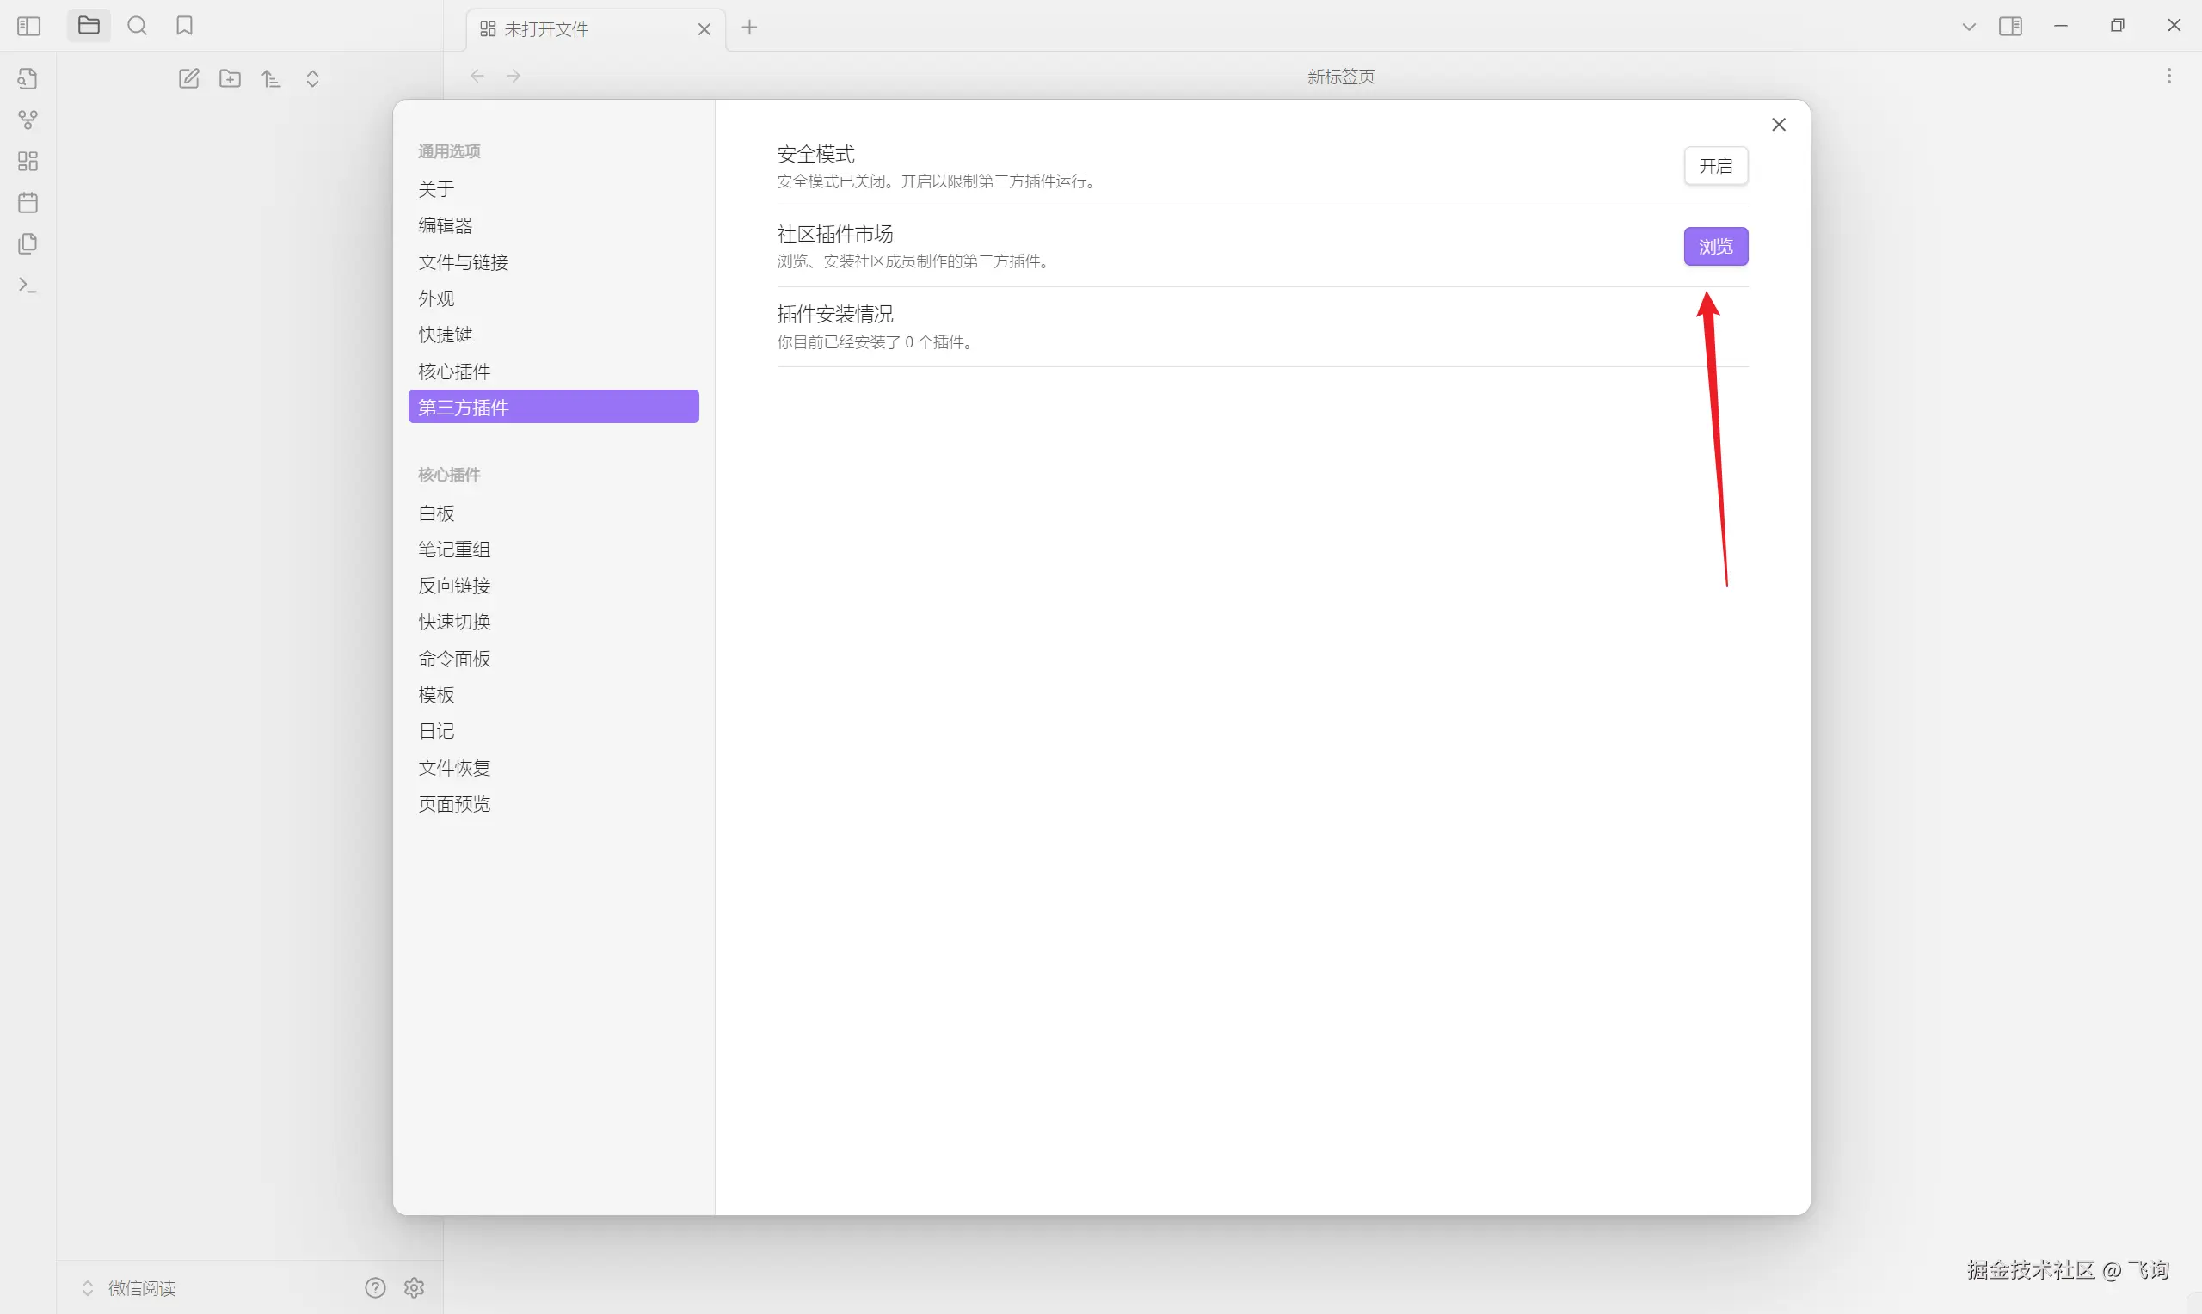Turn on safe mode with 开启 button

click(1715, 167)
